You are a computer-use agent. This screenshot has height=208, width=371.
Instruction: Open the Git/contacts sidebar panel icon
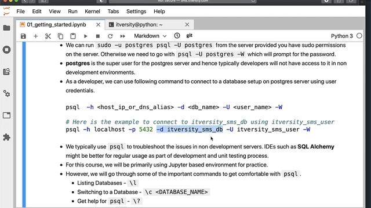6,72
